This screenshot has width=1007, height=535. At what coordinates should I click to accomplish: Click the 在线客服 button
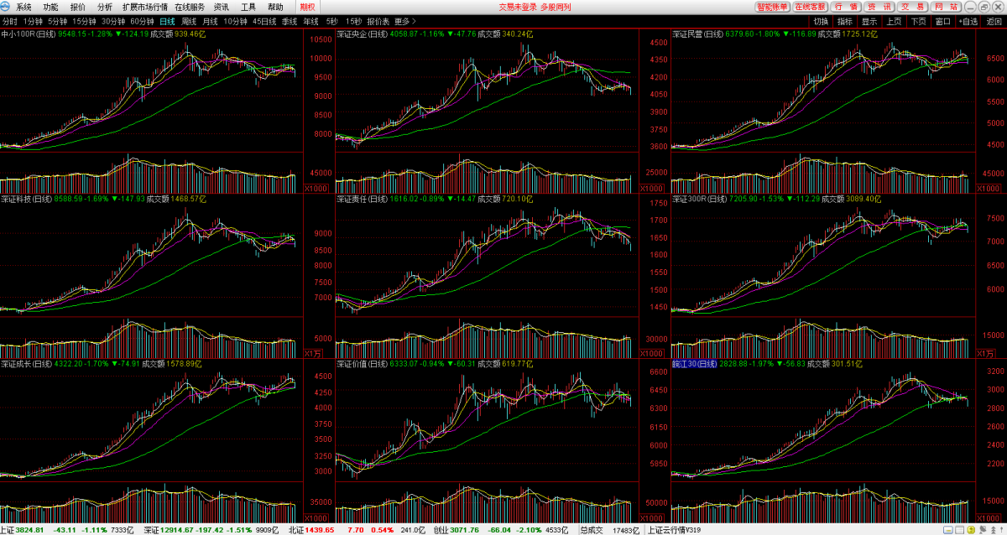click(810, 7)
